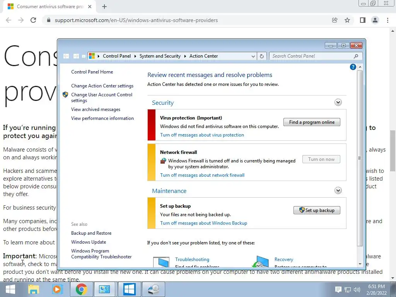396x297 pixels.
Task: Open Turn off messages about virus protection
Action: pyautogui.click(x=202, y=135)
